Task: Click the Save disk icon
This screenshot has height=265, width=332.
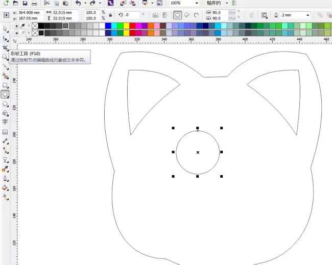Action: pyautogui.click(x=25, y=3)
